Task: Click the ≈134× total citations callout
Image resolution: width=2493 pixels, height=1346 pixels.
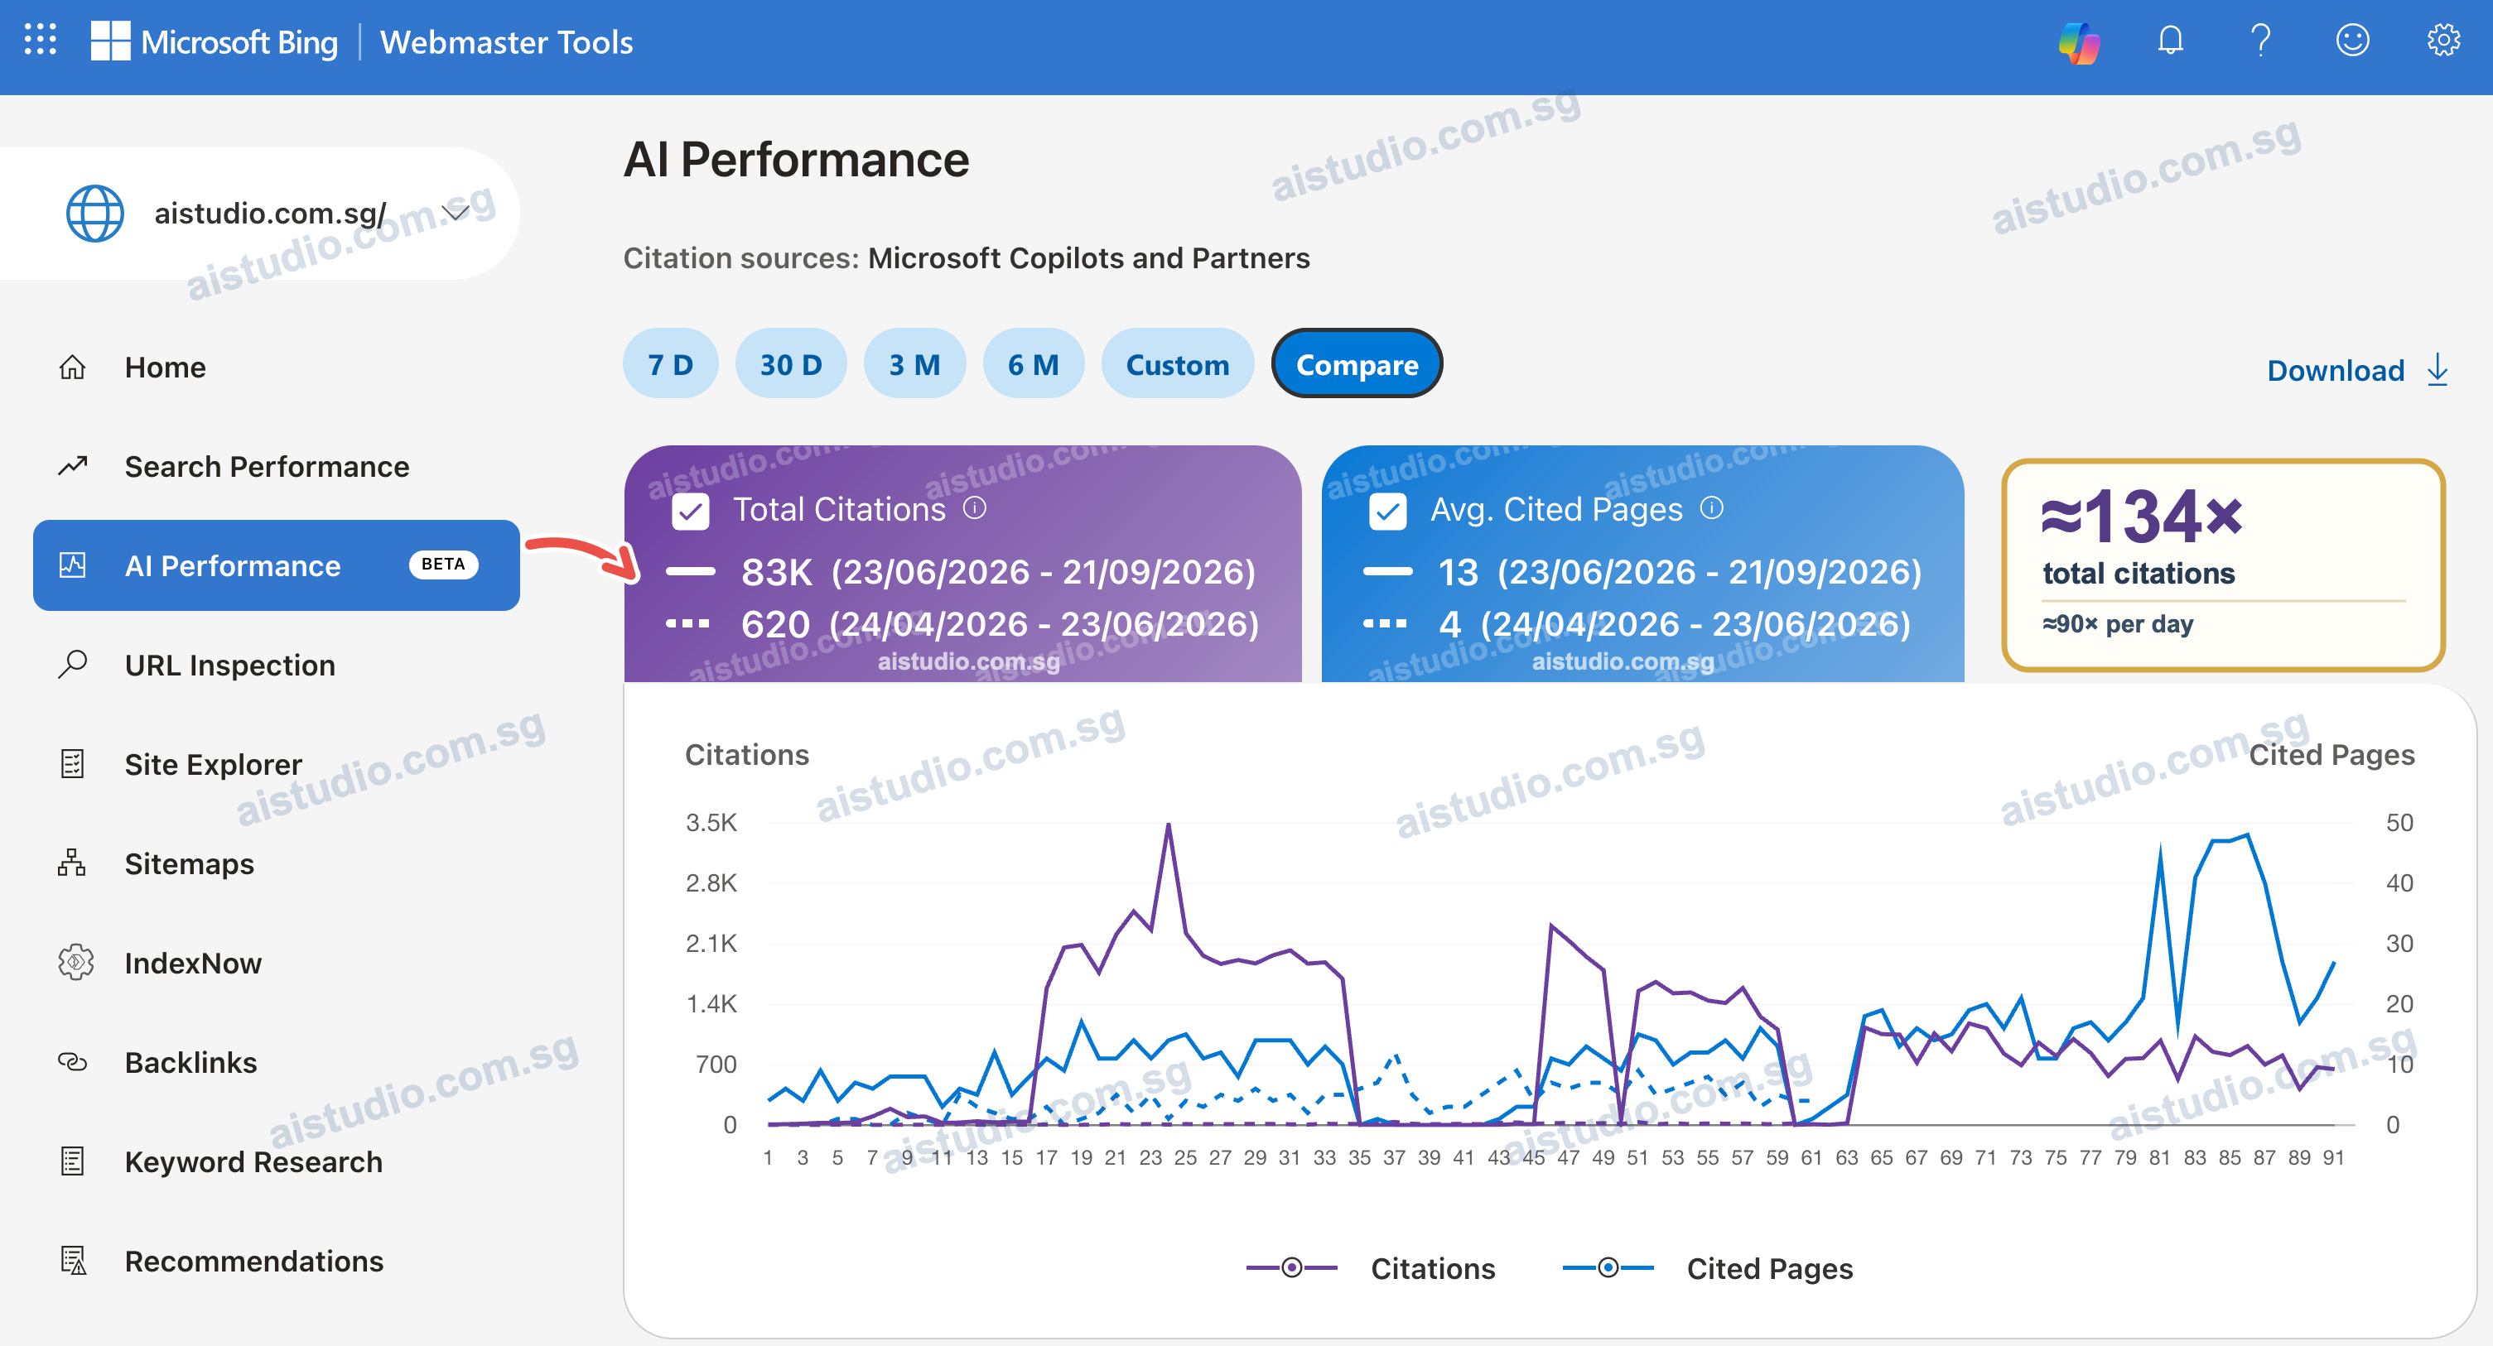Action: (2223, 565)
